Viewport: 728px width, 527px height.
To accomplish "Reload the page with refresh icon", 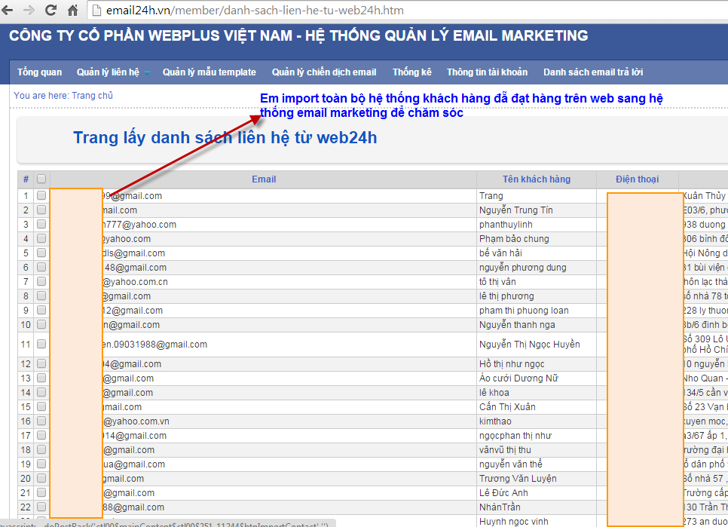I will click(x=50, y=10).
